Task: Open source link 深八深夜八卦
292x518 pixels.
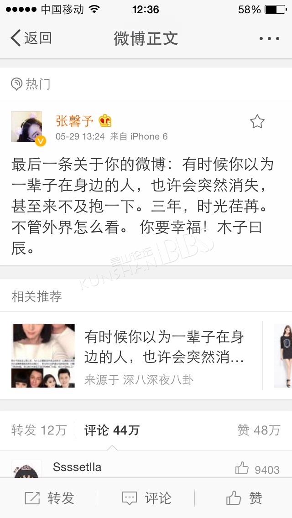Action: point(158,379)
